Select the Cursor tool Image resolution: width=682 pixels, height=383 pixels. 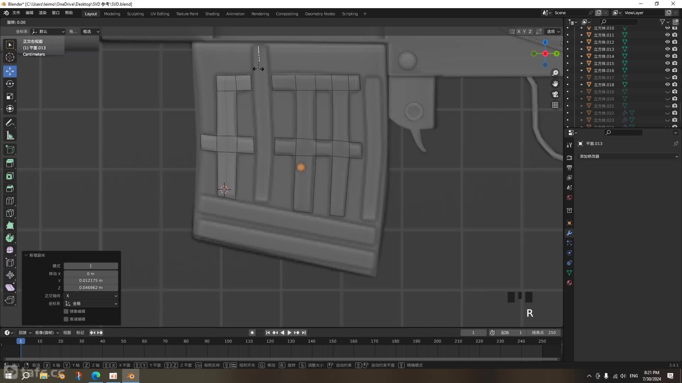tap(10, 57)
